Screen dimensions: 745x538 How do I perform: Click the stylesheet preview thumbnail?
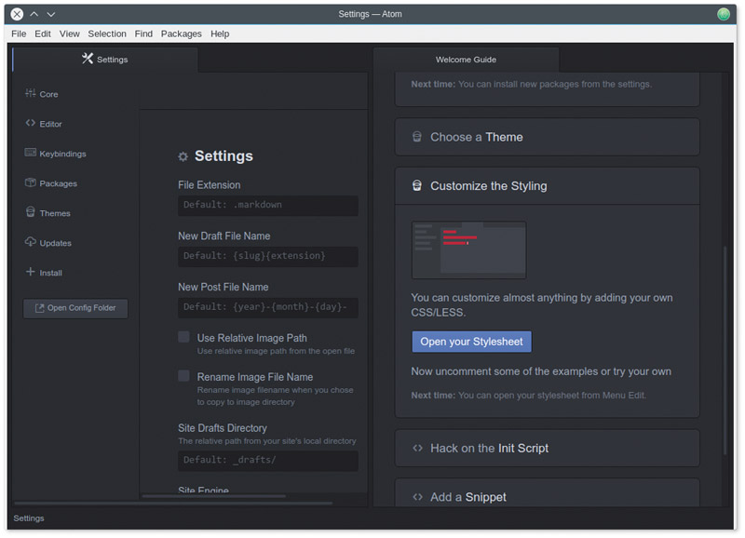coord(469,249)
